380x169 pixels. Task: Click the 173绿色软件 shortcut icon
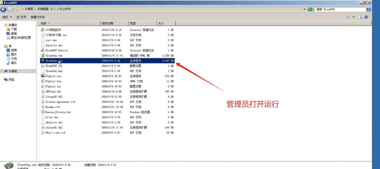click(x=43, y=30)
